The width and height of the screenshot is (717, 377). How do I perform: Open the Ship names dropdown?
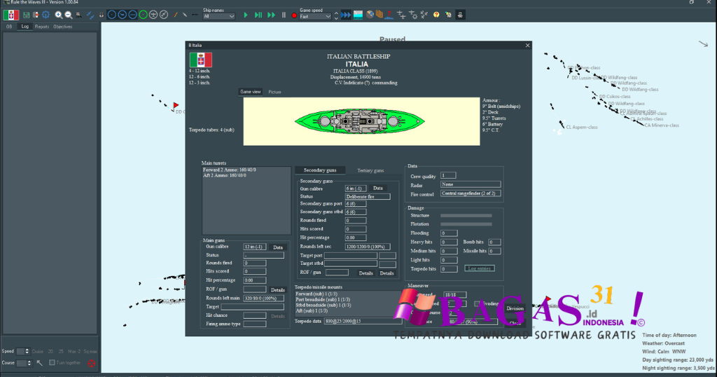pyautogui.click(x=218, y=17)
